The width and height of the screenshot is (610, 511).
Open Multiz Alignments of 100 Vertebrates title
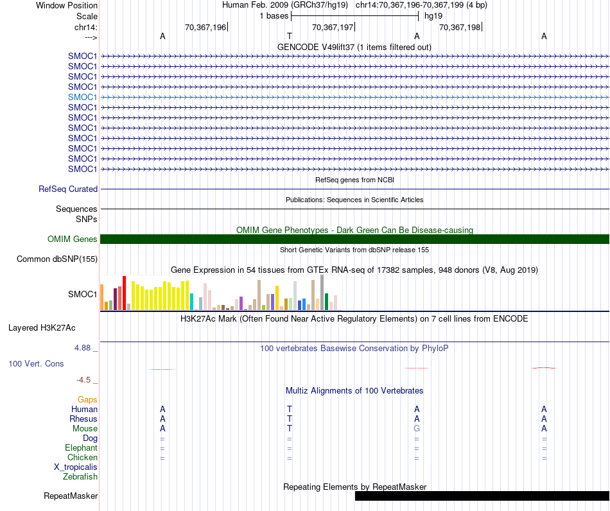tap(354, 391)
